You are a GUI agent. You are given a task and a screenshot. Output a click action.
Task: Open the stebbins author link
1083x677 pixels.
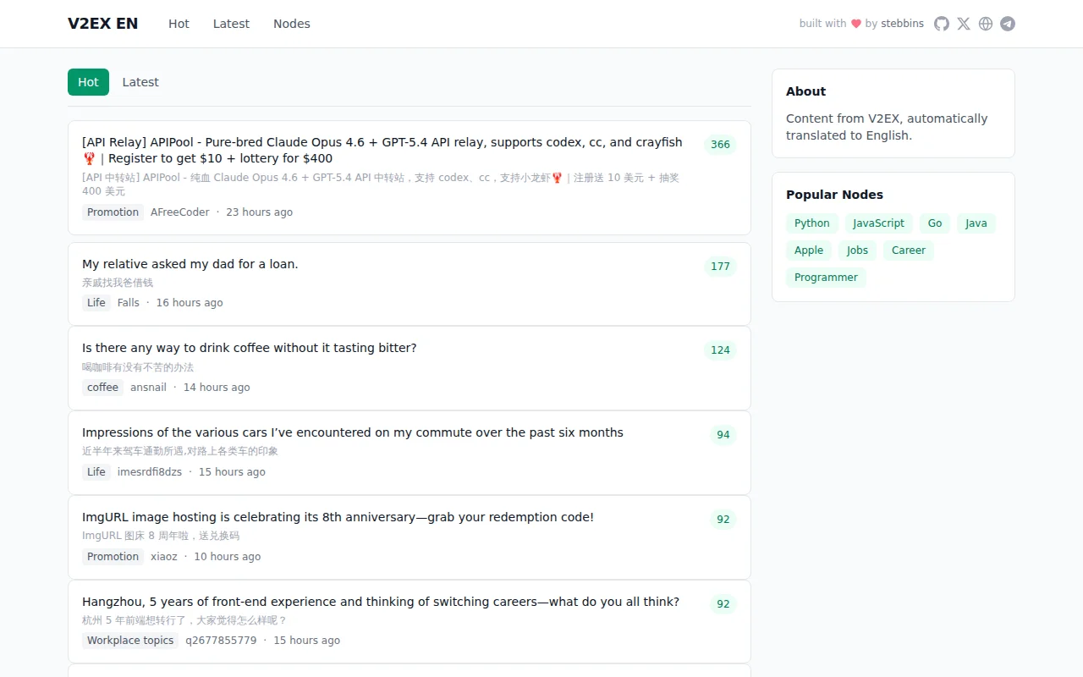pyautogui.click(x=902, y=24)
